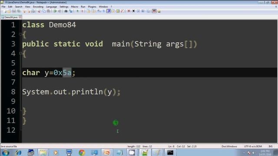
Task: Close the Demo84.java tab
Action: [20, 17]
